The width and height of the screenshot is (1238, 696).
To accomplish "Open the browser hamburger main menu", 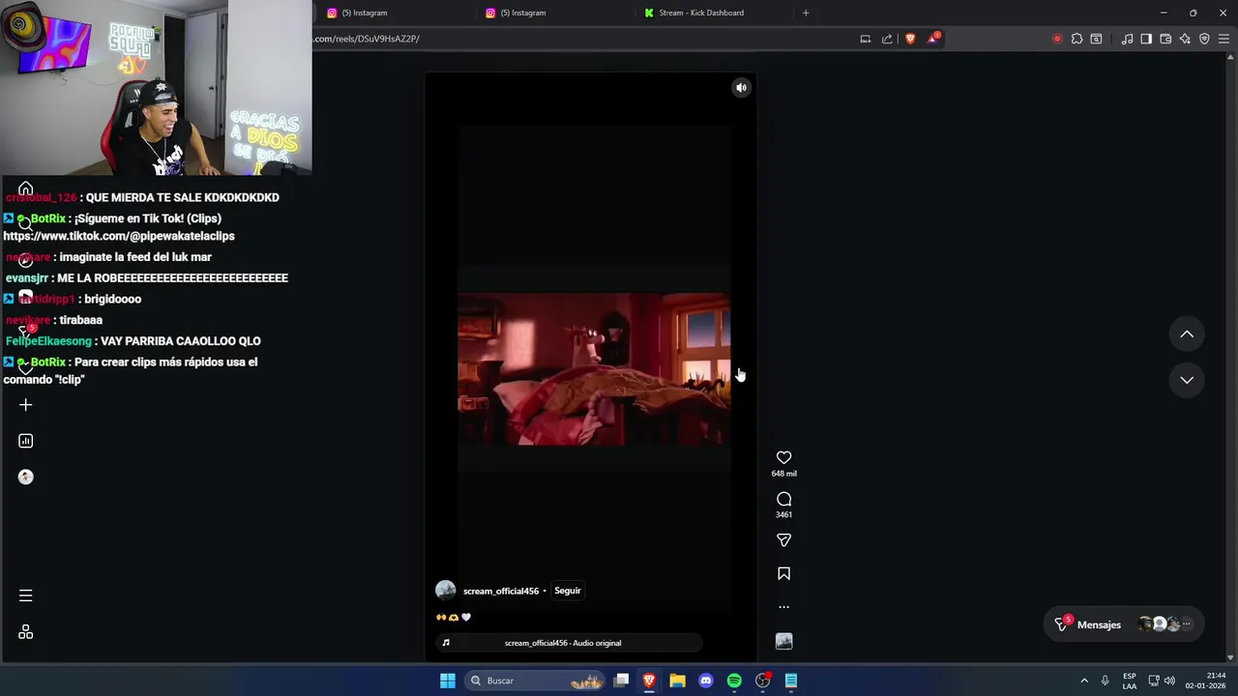I will (x=1224, y=39).
